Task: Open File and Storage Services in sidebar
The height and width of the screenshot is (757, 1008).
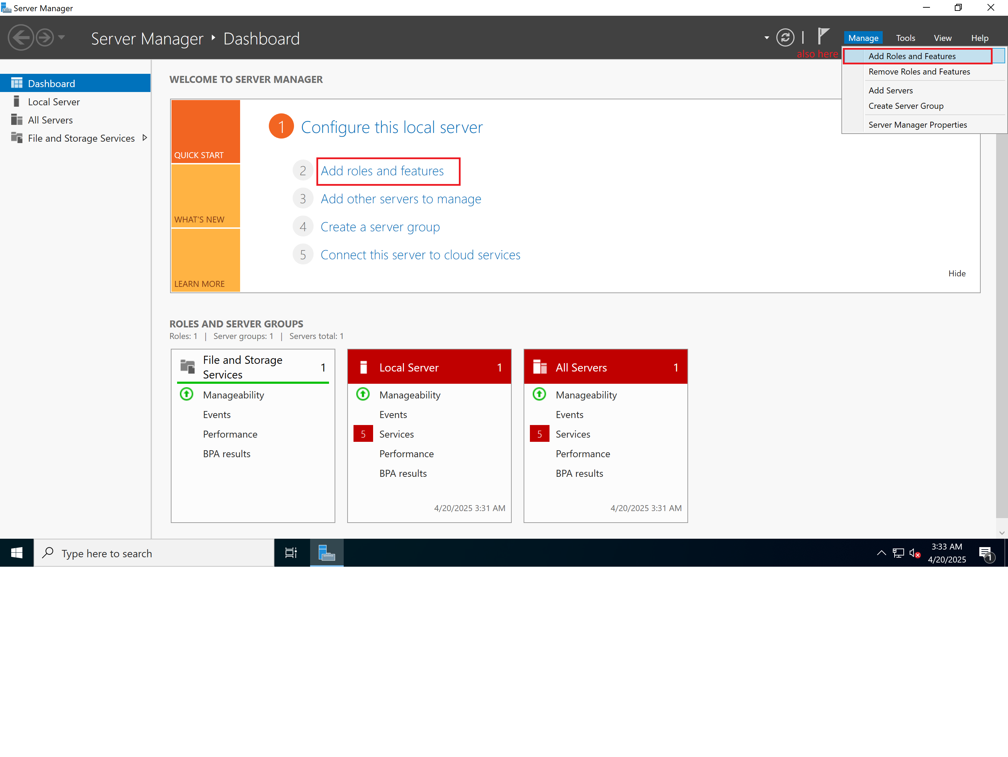Action: click(x=75, y=138)
